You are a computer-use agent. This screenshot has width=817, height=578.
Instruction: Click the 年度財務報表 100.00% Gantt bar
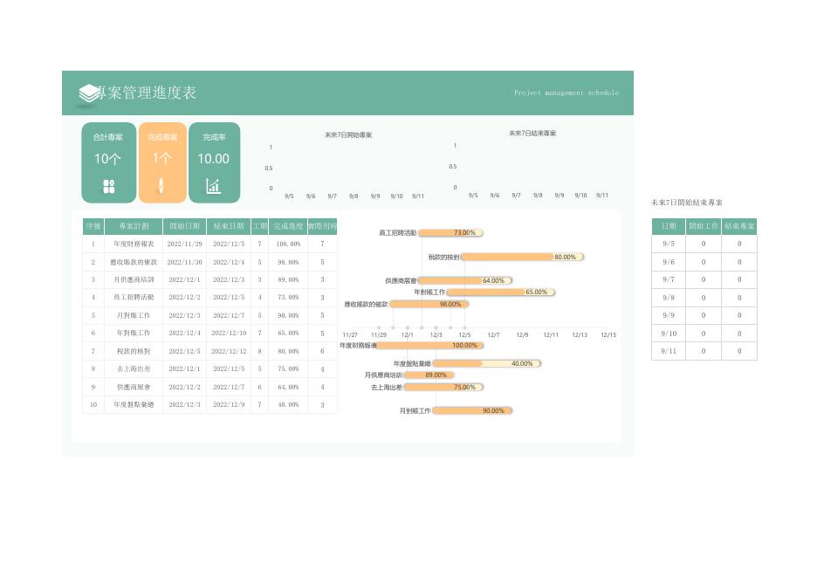(x=429, y=346)
